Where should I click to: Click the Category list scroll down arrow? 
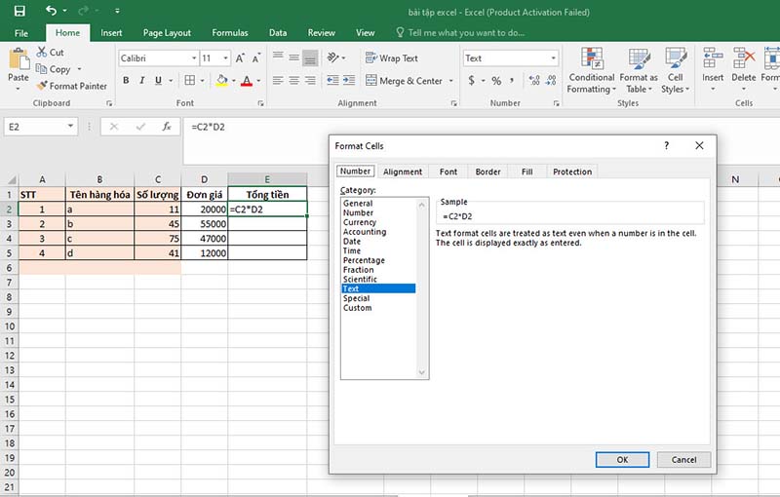pyautogui.click(x=422, y=372)
